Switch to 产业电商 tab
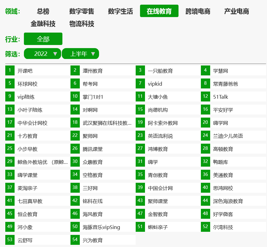The image size is (267, 247). tap(237, 11)
